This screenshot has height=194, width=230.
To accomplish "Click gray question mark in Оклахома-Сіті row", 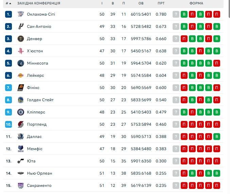I will pos(176,14).
